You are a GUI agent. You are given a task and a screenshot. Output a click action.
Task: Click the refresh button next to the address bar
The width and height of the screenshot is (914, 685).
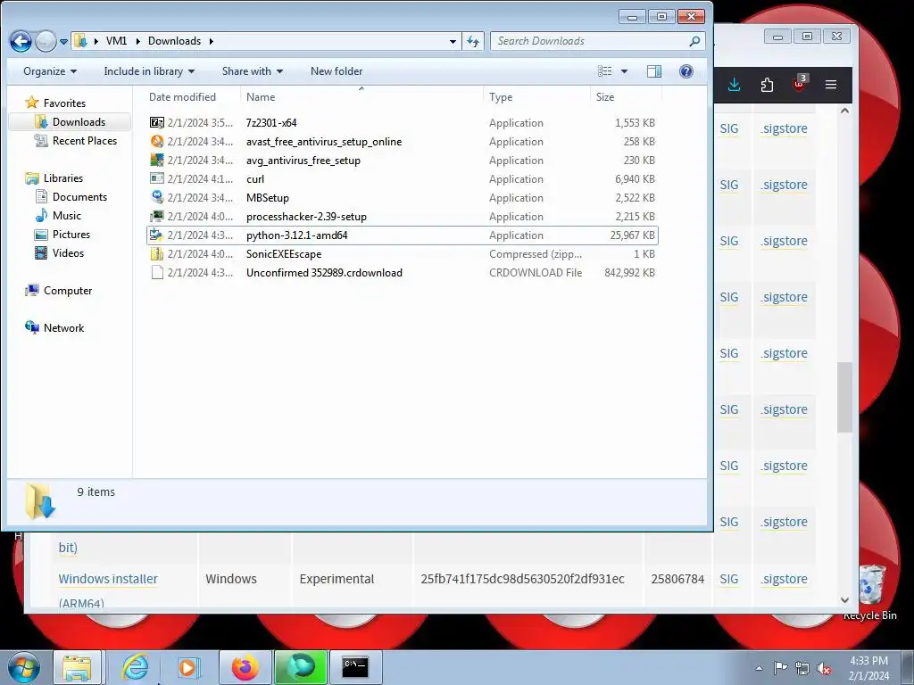pos(473,41)
